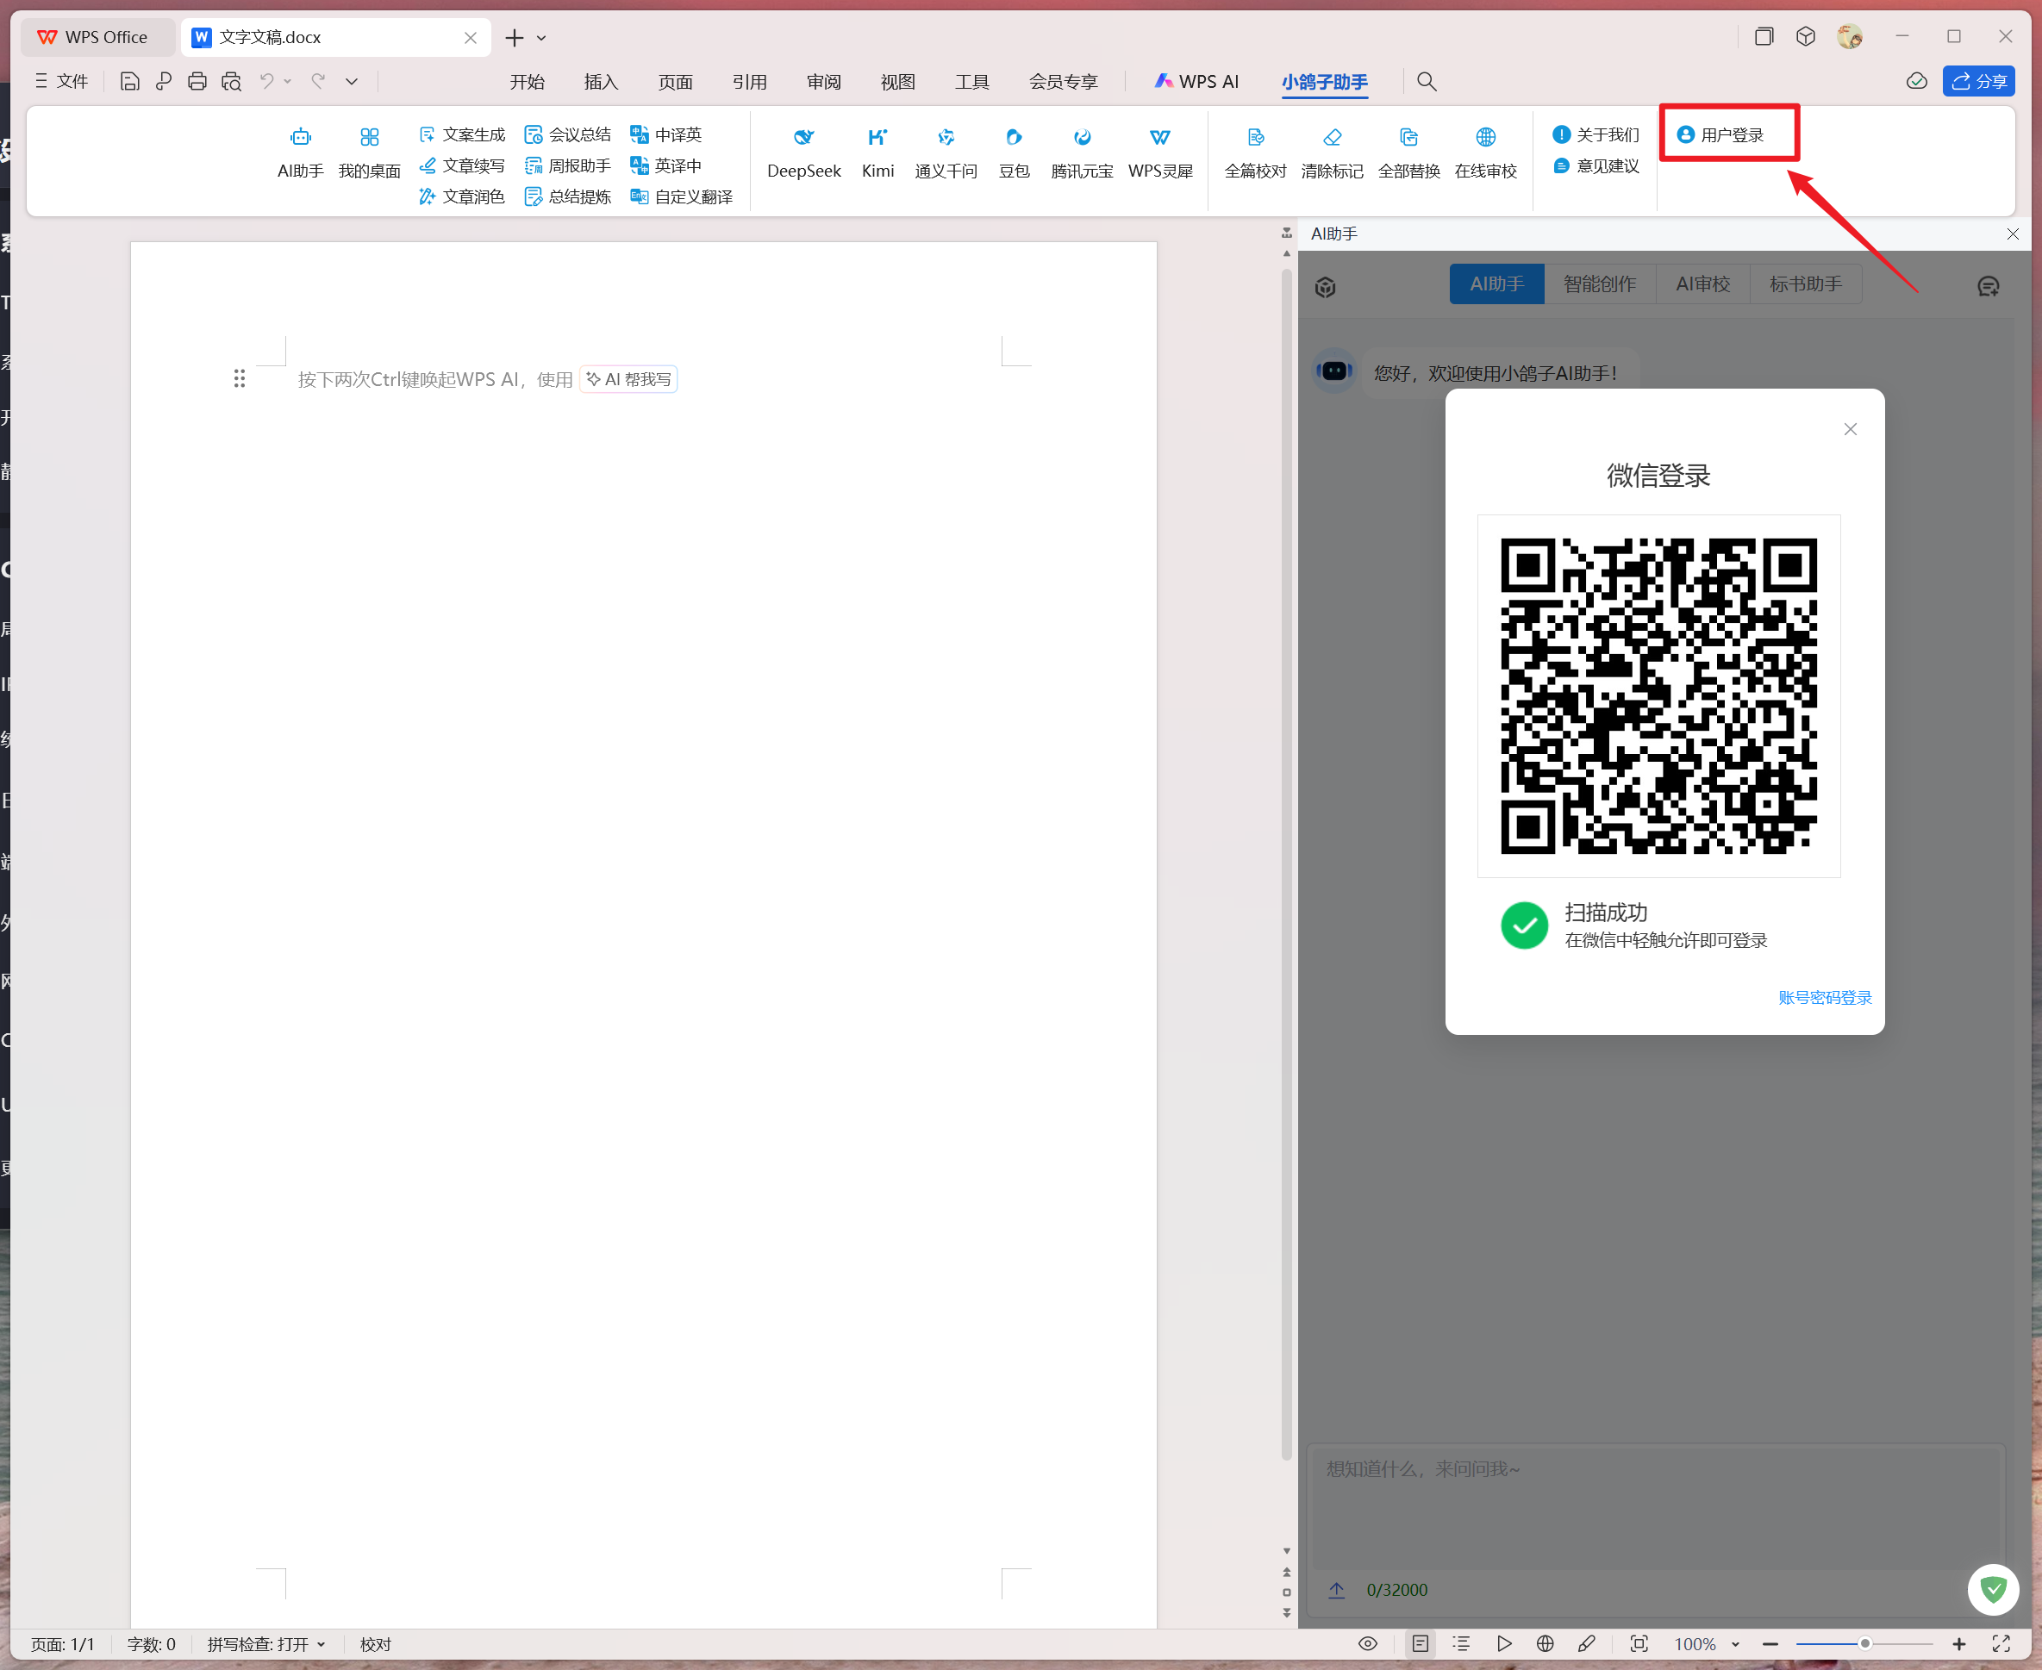Select the 豆包 model
The width and height of the screenshot is (2042, 1670).
click(x=1015, y=153)
